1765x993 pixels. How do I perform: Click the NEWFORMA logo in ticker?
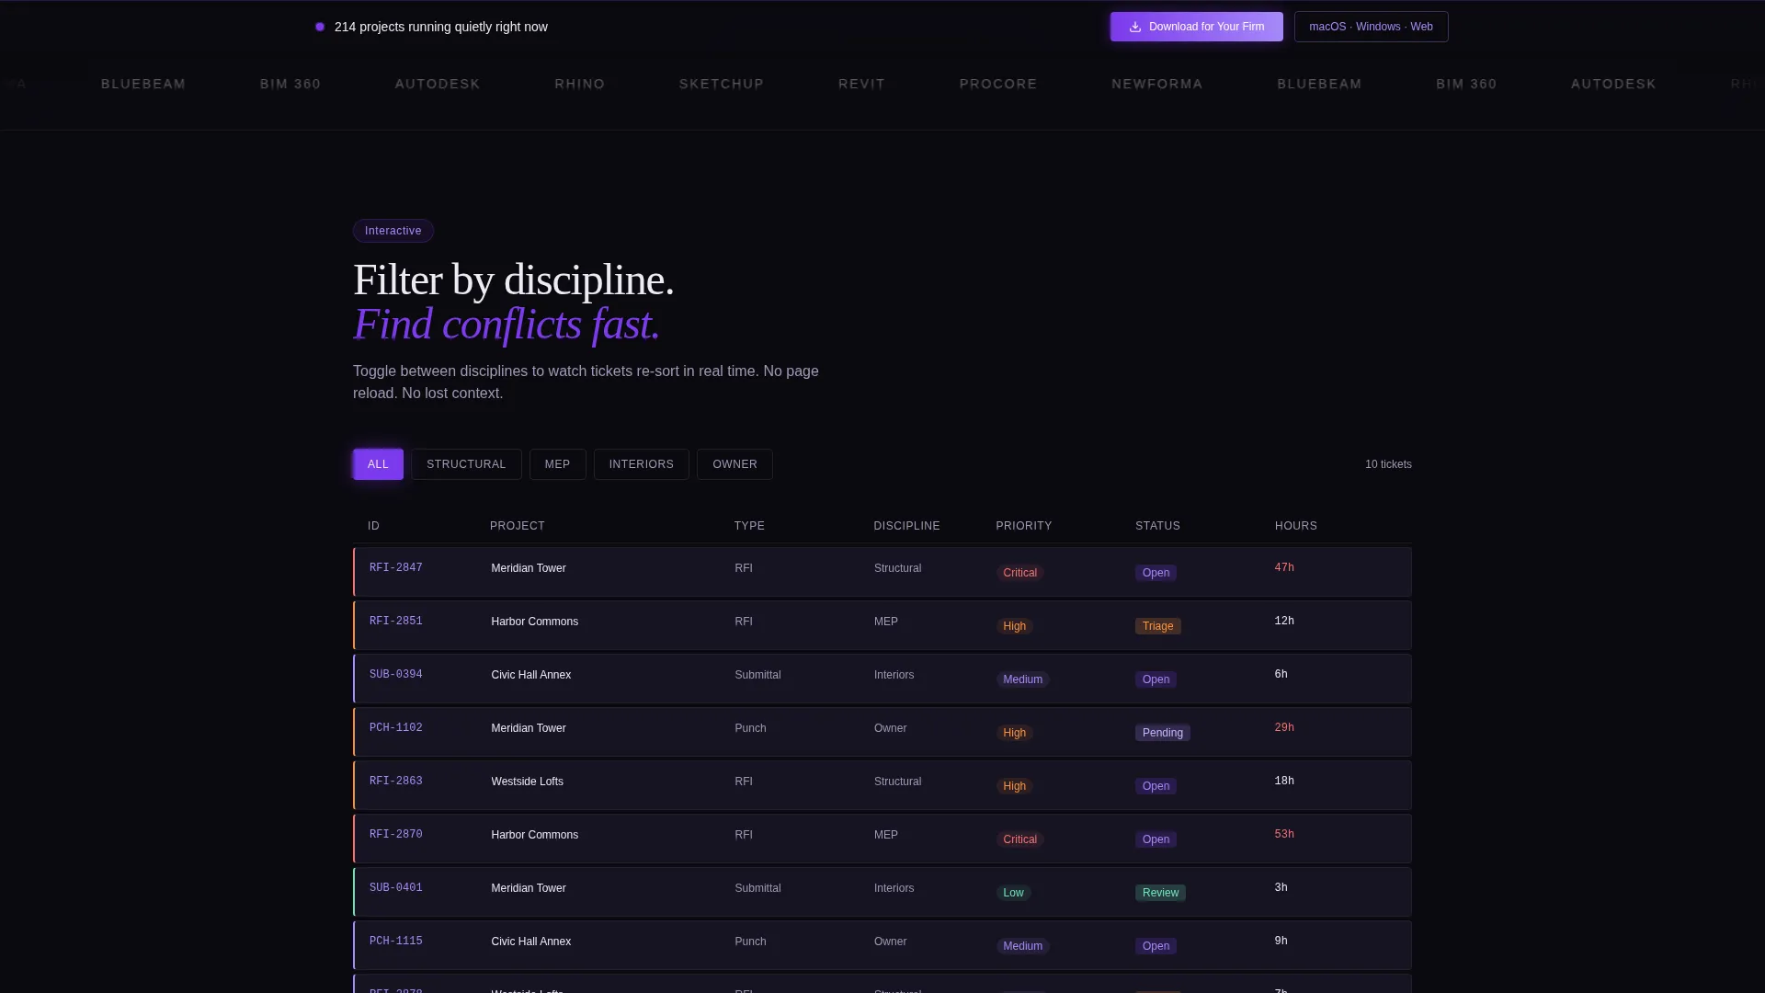tap(1156, 84)
